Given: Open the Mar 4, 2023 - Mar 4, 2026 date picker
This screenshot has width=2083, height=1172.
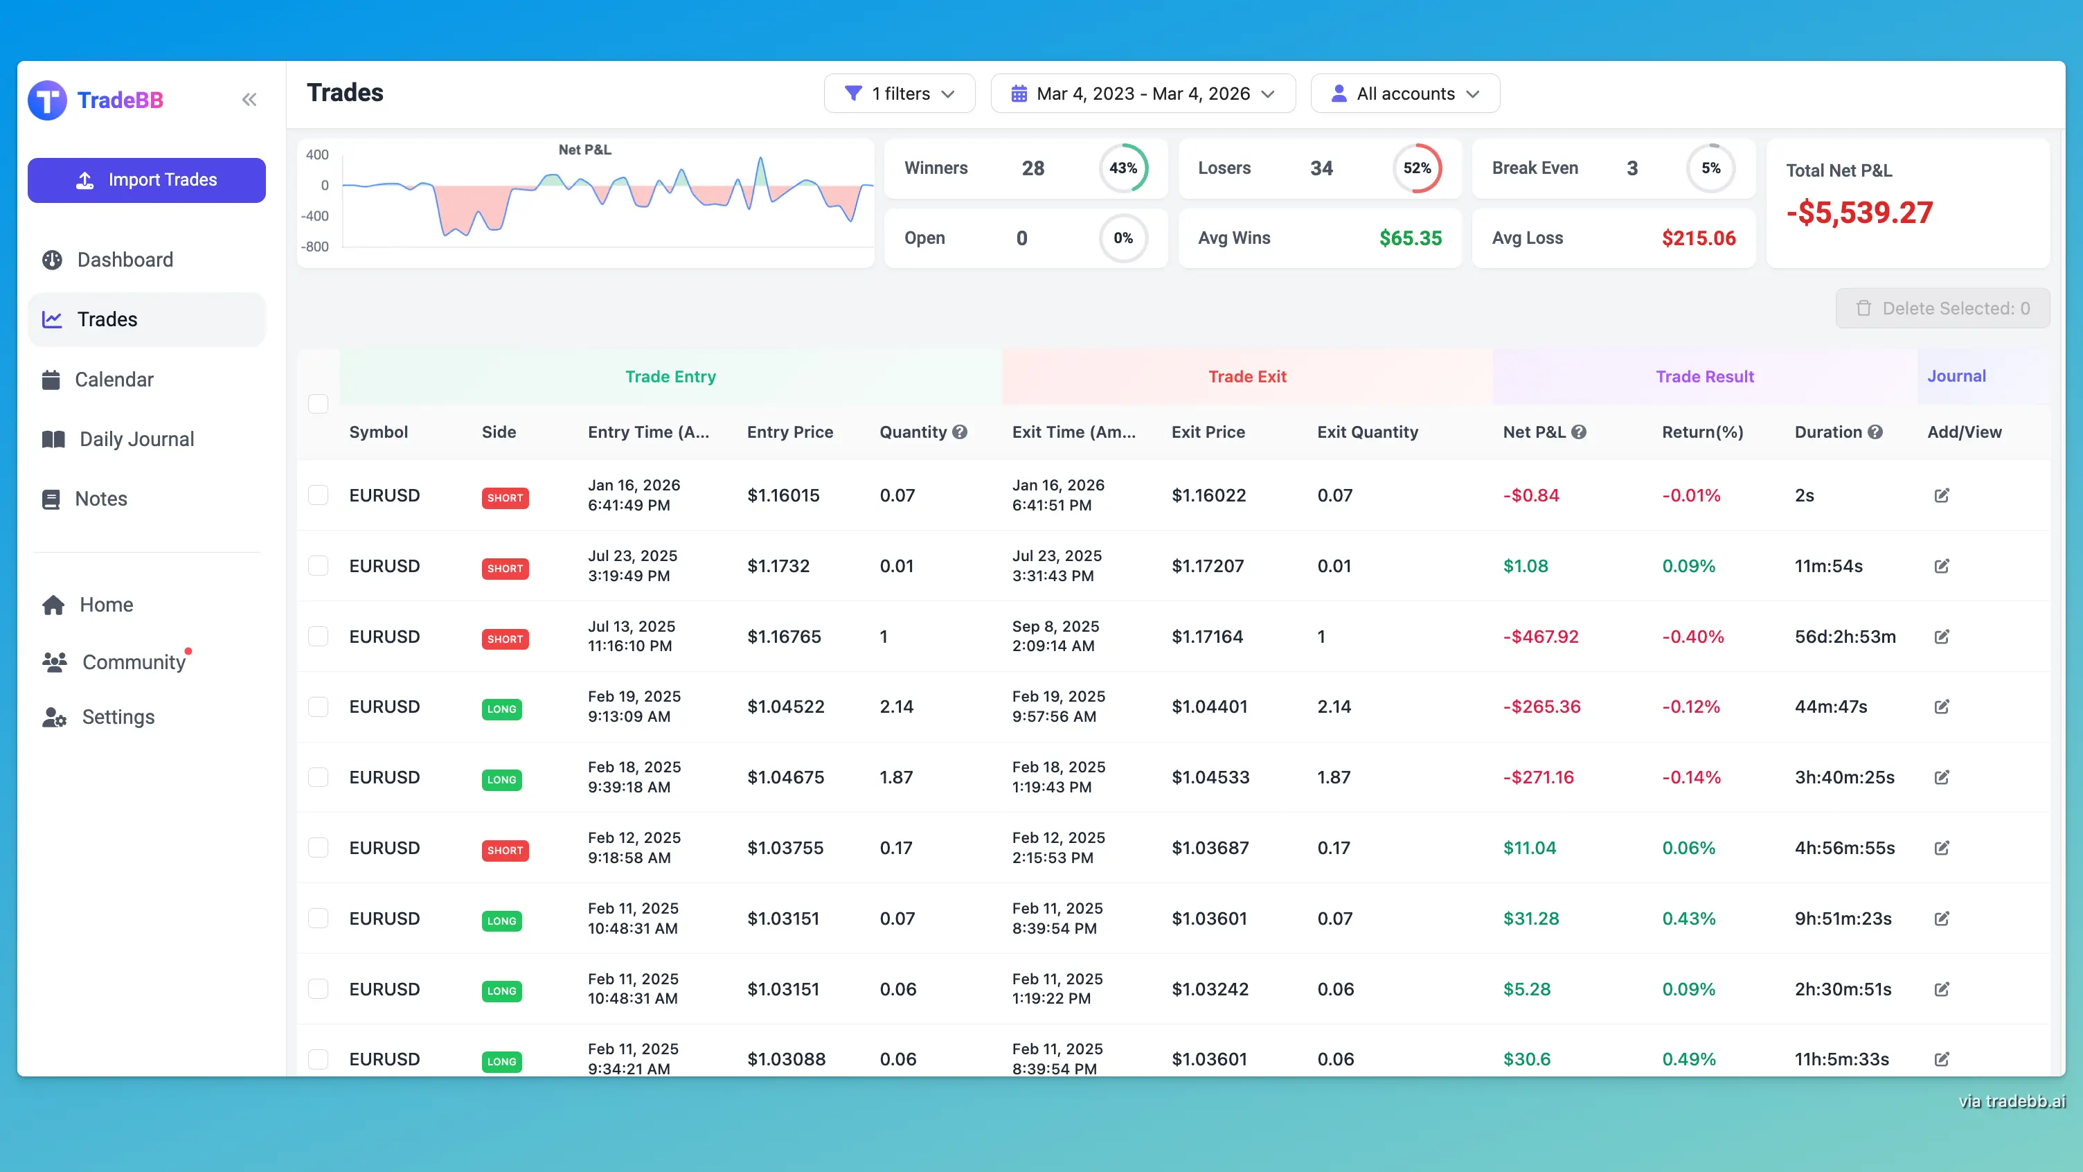Looking at the screenshot, I should point(1143,93).
